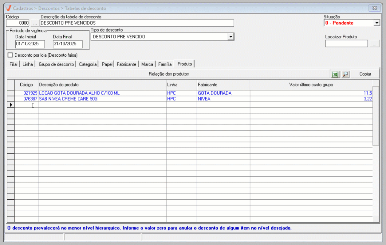
Task: Switch to the Filial tab
Action: coord(14,64)
